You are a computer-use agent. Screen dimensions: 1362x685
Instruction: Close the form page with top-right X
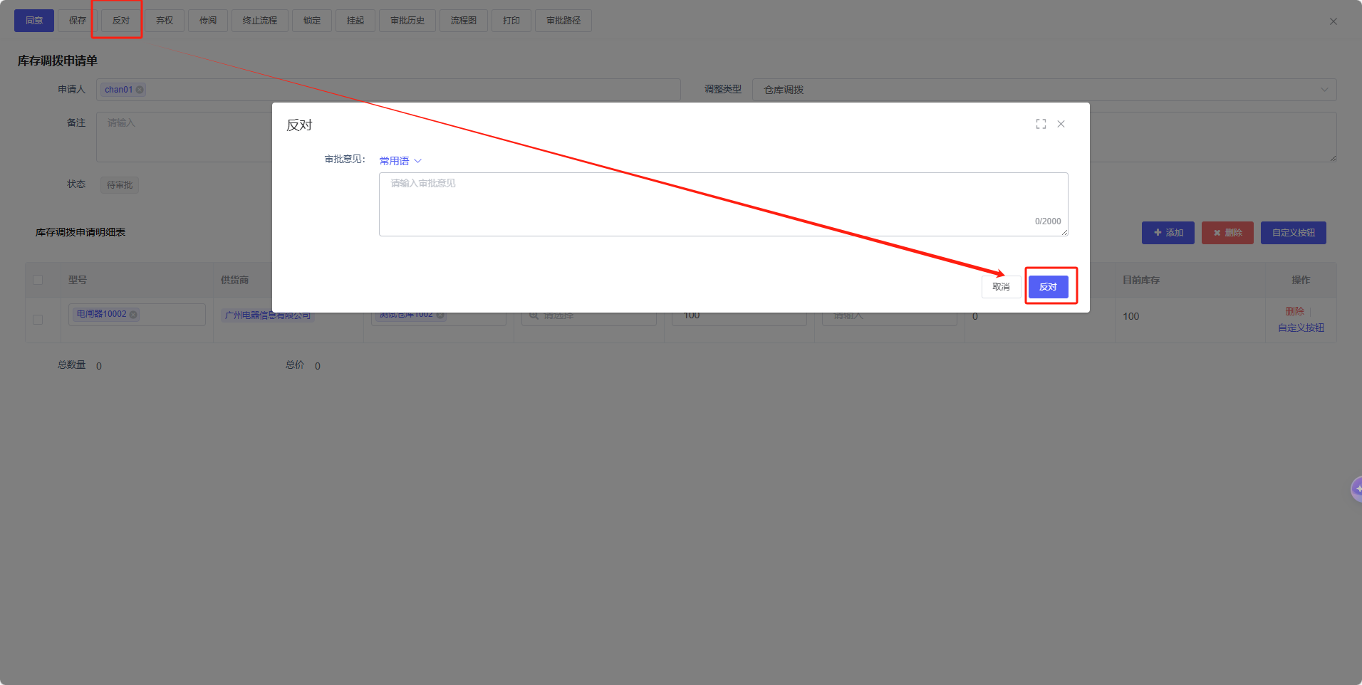(x=1333, y=21)
